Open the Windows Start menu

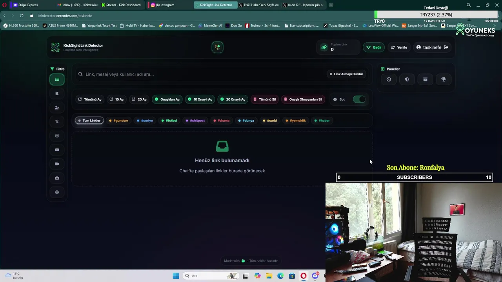pos(176,276)
